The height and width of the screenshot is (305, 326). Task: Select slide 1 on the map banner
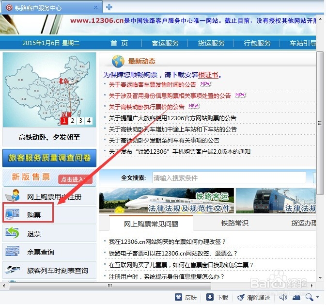(64, 121)
